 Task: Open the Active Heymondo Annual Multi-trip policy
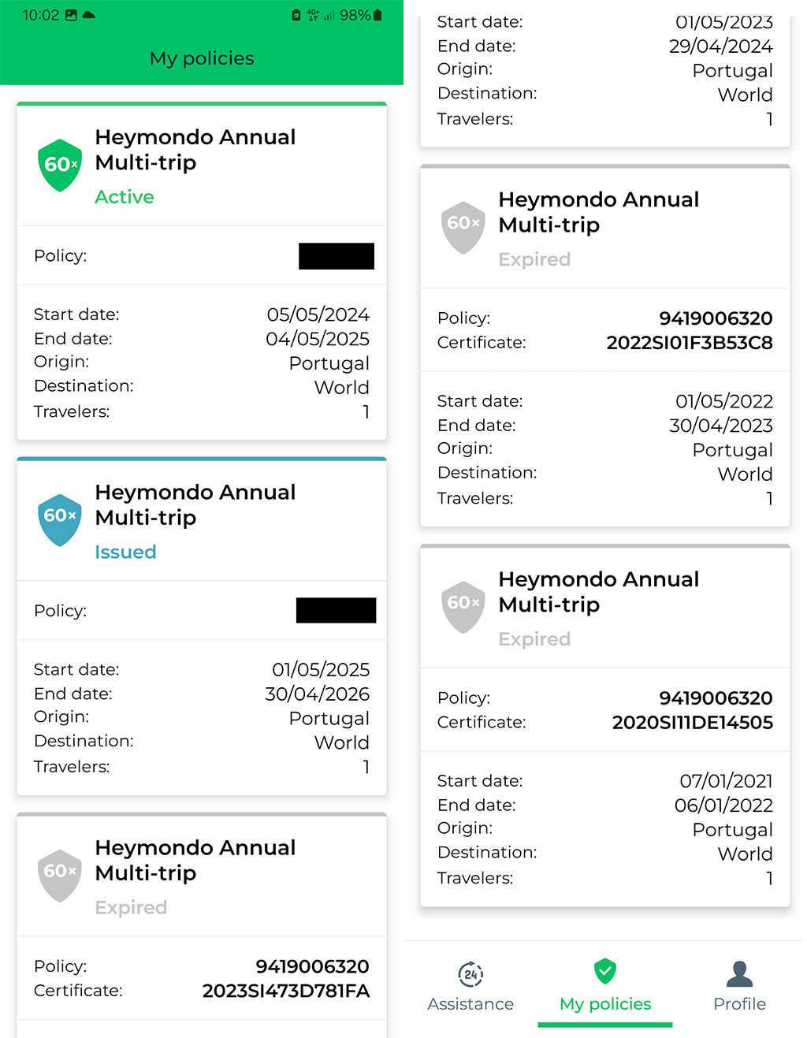pyautogui.click(x=195, y=150)
